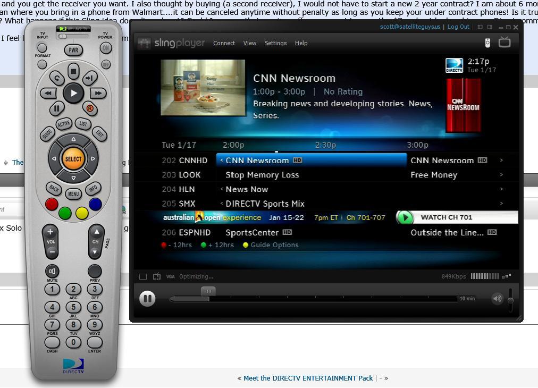Tap the left arrow on remote d-pad
Viewport: 538px width, 388px height.
(x=54, y=159)
